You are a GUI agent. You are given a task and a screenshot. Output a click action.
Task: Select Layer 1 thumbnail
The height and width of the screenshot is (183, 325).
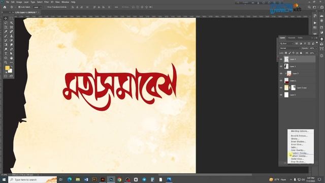click(x=286, y=67)
